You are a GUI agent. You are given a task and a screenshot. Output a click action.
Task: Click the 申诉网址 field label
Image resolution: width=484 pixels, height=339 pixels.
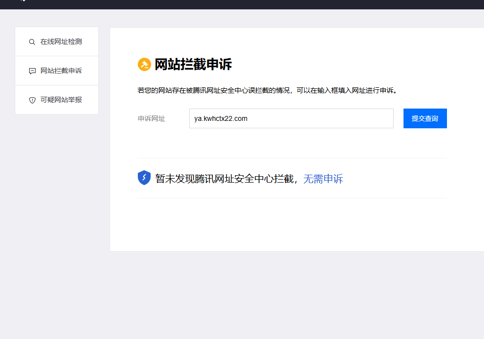tap(152, 119)
